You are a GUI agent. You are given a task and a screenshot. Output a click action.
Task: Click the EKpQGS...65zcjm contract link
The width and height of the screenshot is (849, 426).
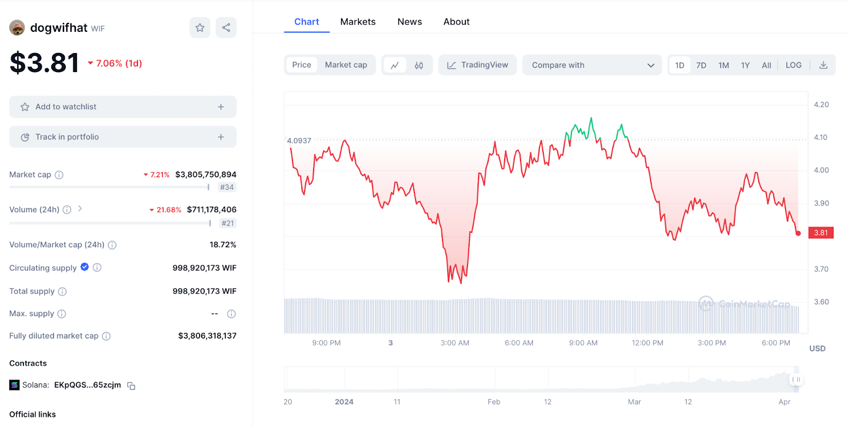click(88, 385)
